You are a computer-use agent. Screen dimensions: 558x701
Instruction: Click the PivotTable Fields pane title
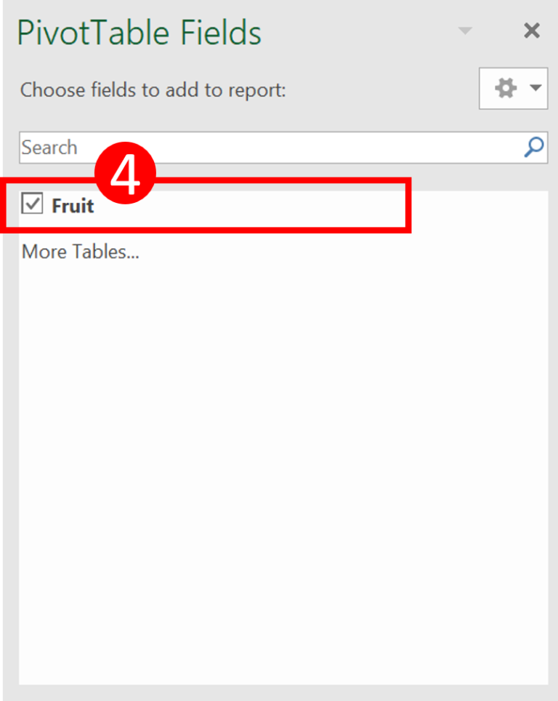tap(138, 32)
